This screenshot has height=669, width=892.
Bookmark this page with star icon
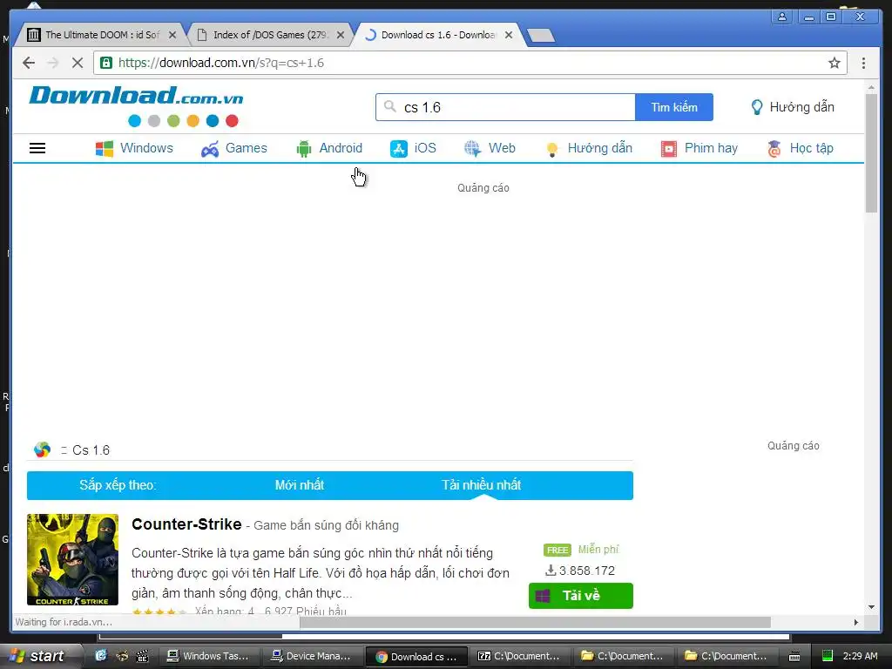(x=834, y=63)
